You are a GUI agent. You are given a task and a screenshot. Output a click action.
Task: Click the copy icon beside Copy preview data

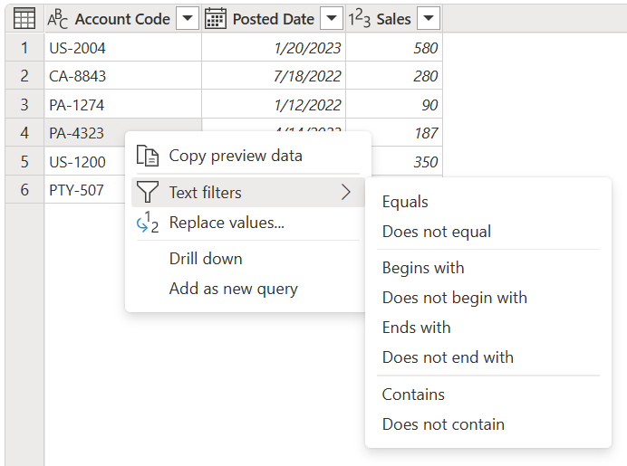(148, 156)
